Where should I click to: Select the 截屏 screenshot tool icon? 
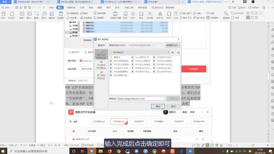click(x=36, y=15)
